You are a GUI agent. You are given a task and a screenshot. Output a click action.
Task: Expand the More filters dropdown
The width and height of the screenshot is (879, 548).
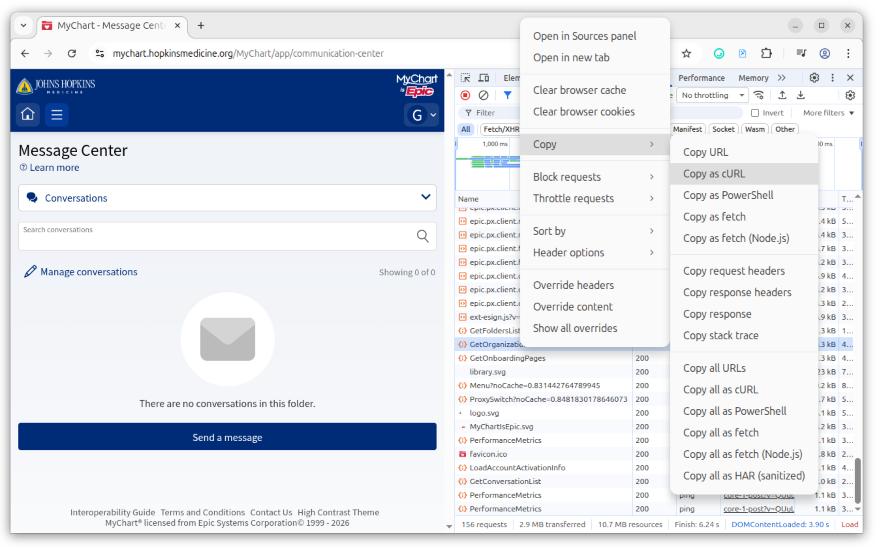coord(828,113)
